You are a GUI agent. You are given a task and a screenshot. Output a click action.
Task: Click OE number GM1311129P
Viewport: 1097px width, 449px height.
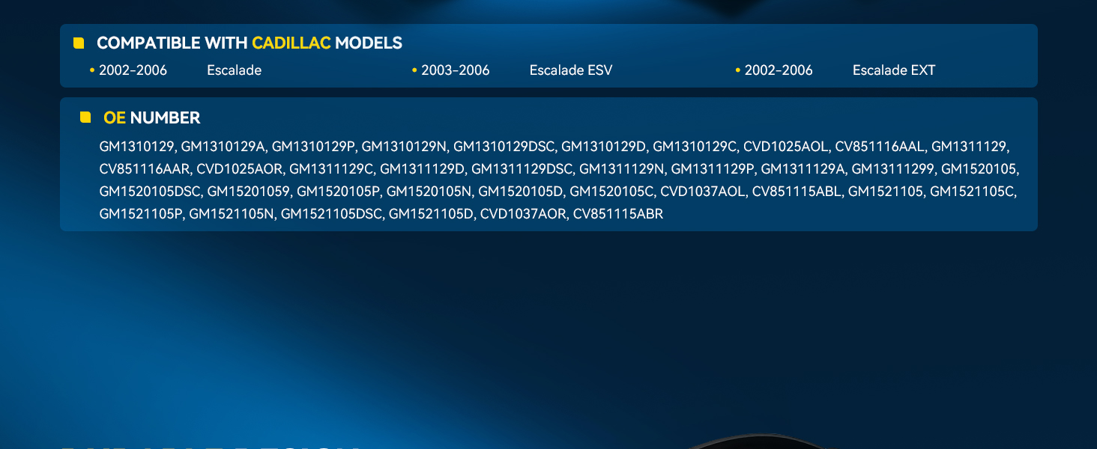711,169
